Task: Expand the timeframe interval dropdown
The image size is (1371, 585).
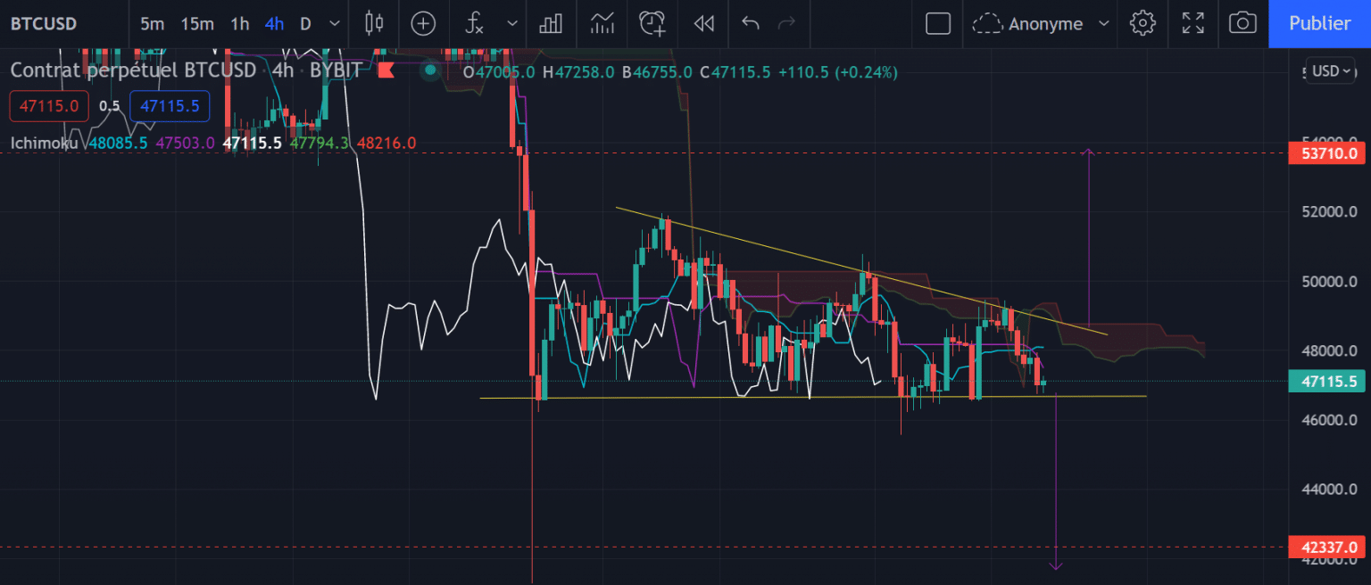Action: [335, 23]
